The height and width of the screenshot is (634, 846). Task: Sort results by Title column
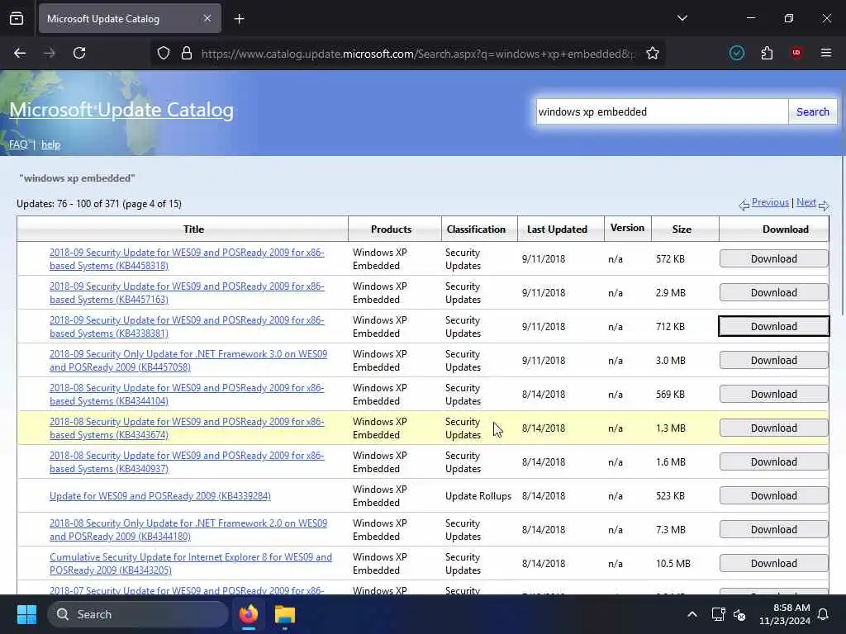pos(193,229)
